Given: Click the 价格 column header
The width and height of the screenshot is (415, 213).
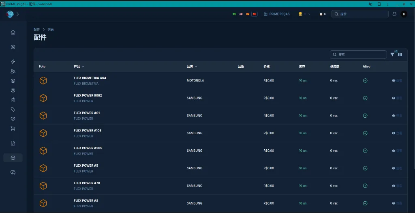Looking at the screenshot, I should point(267,67).
